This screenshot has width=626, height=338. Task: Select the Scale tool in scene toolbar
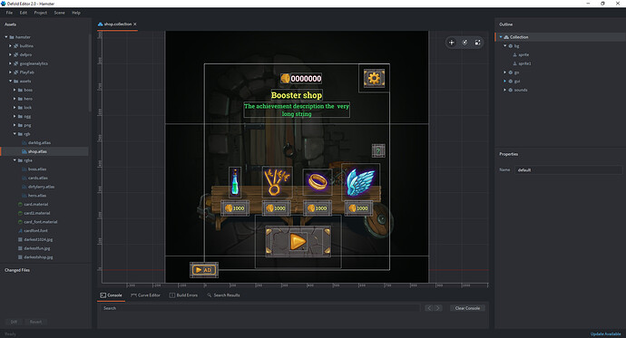(477, 43)
